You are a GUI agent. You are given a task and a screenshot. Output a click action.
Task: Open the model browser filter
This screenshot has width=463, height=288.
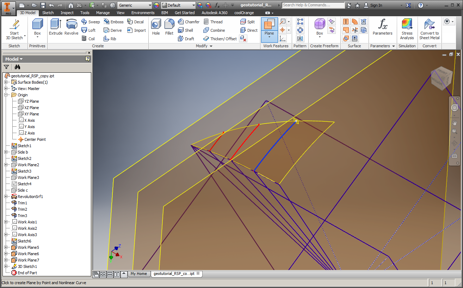pos(6,67)
